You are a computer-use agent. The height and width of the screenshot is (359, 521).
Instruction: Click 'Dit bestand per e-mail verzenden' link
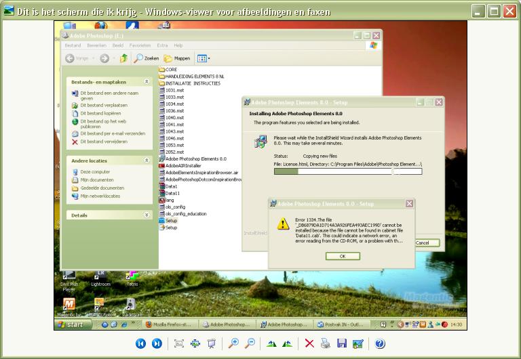113,133
